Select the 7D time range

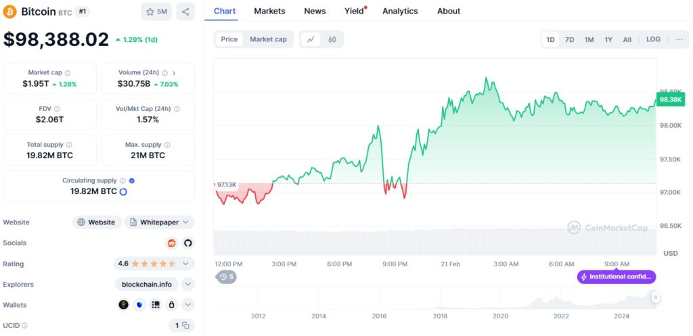point(570,39)
